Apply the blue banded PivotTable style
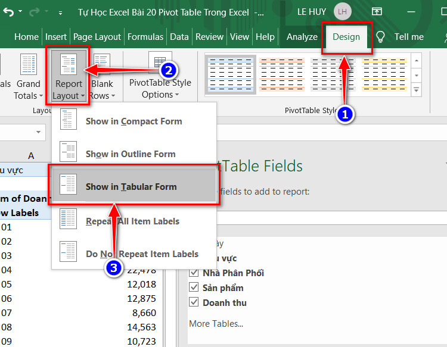The height and width of the screenshot is (347, 447). point(230,74)
